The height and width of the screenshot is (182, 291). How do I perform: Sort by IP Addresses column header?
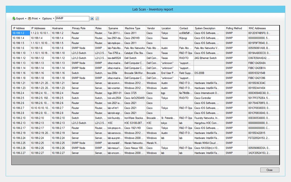[x=40, y=28]
